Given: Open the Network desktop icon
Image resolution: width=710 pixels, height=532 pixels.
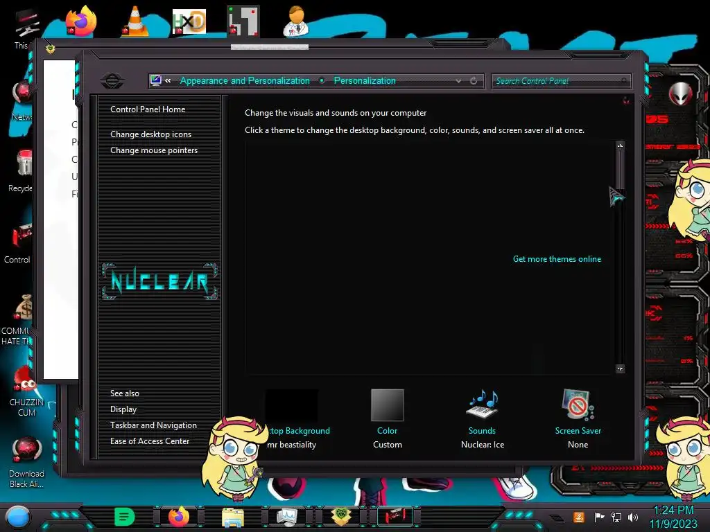Looking at the screenshot, I should point(22,93).
